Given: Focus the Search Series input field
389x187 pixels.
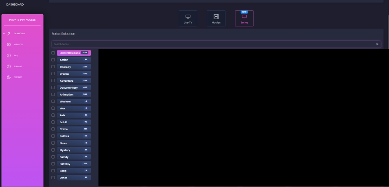Looking at the screenshot, I should [212, 44].
